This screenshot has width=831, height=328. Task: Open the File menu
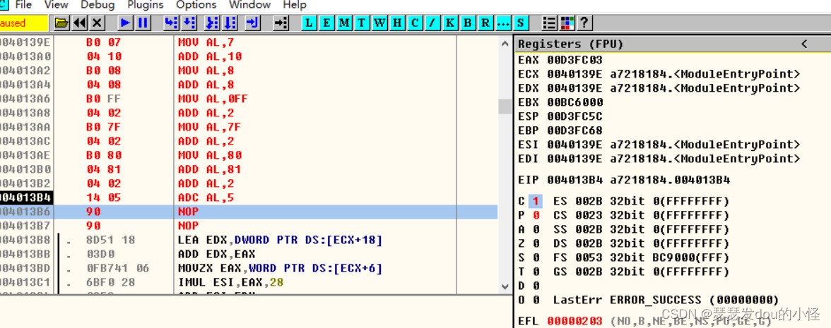pyautogui.click(x=23, y=6)
